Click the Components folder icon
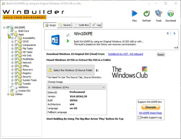Image resolution: width=181 pixels, height=139 pixels. [x=20, y=45]
